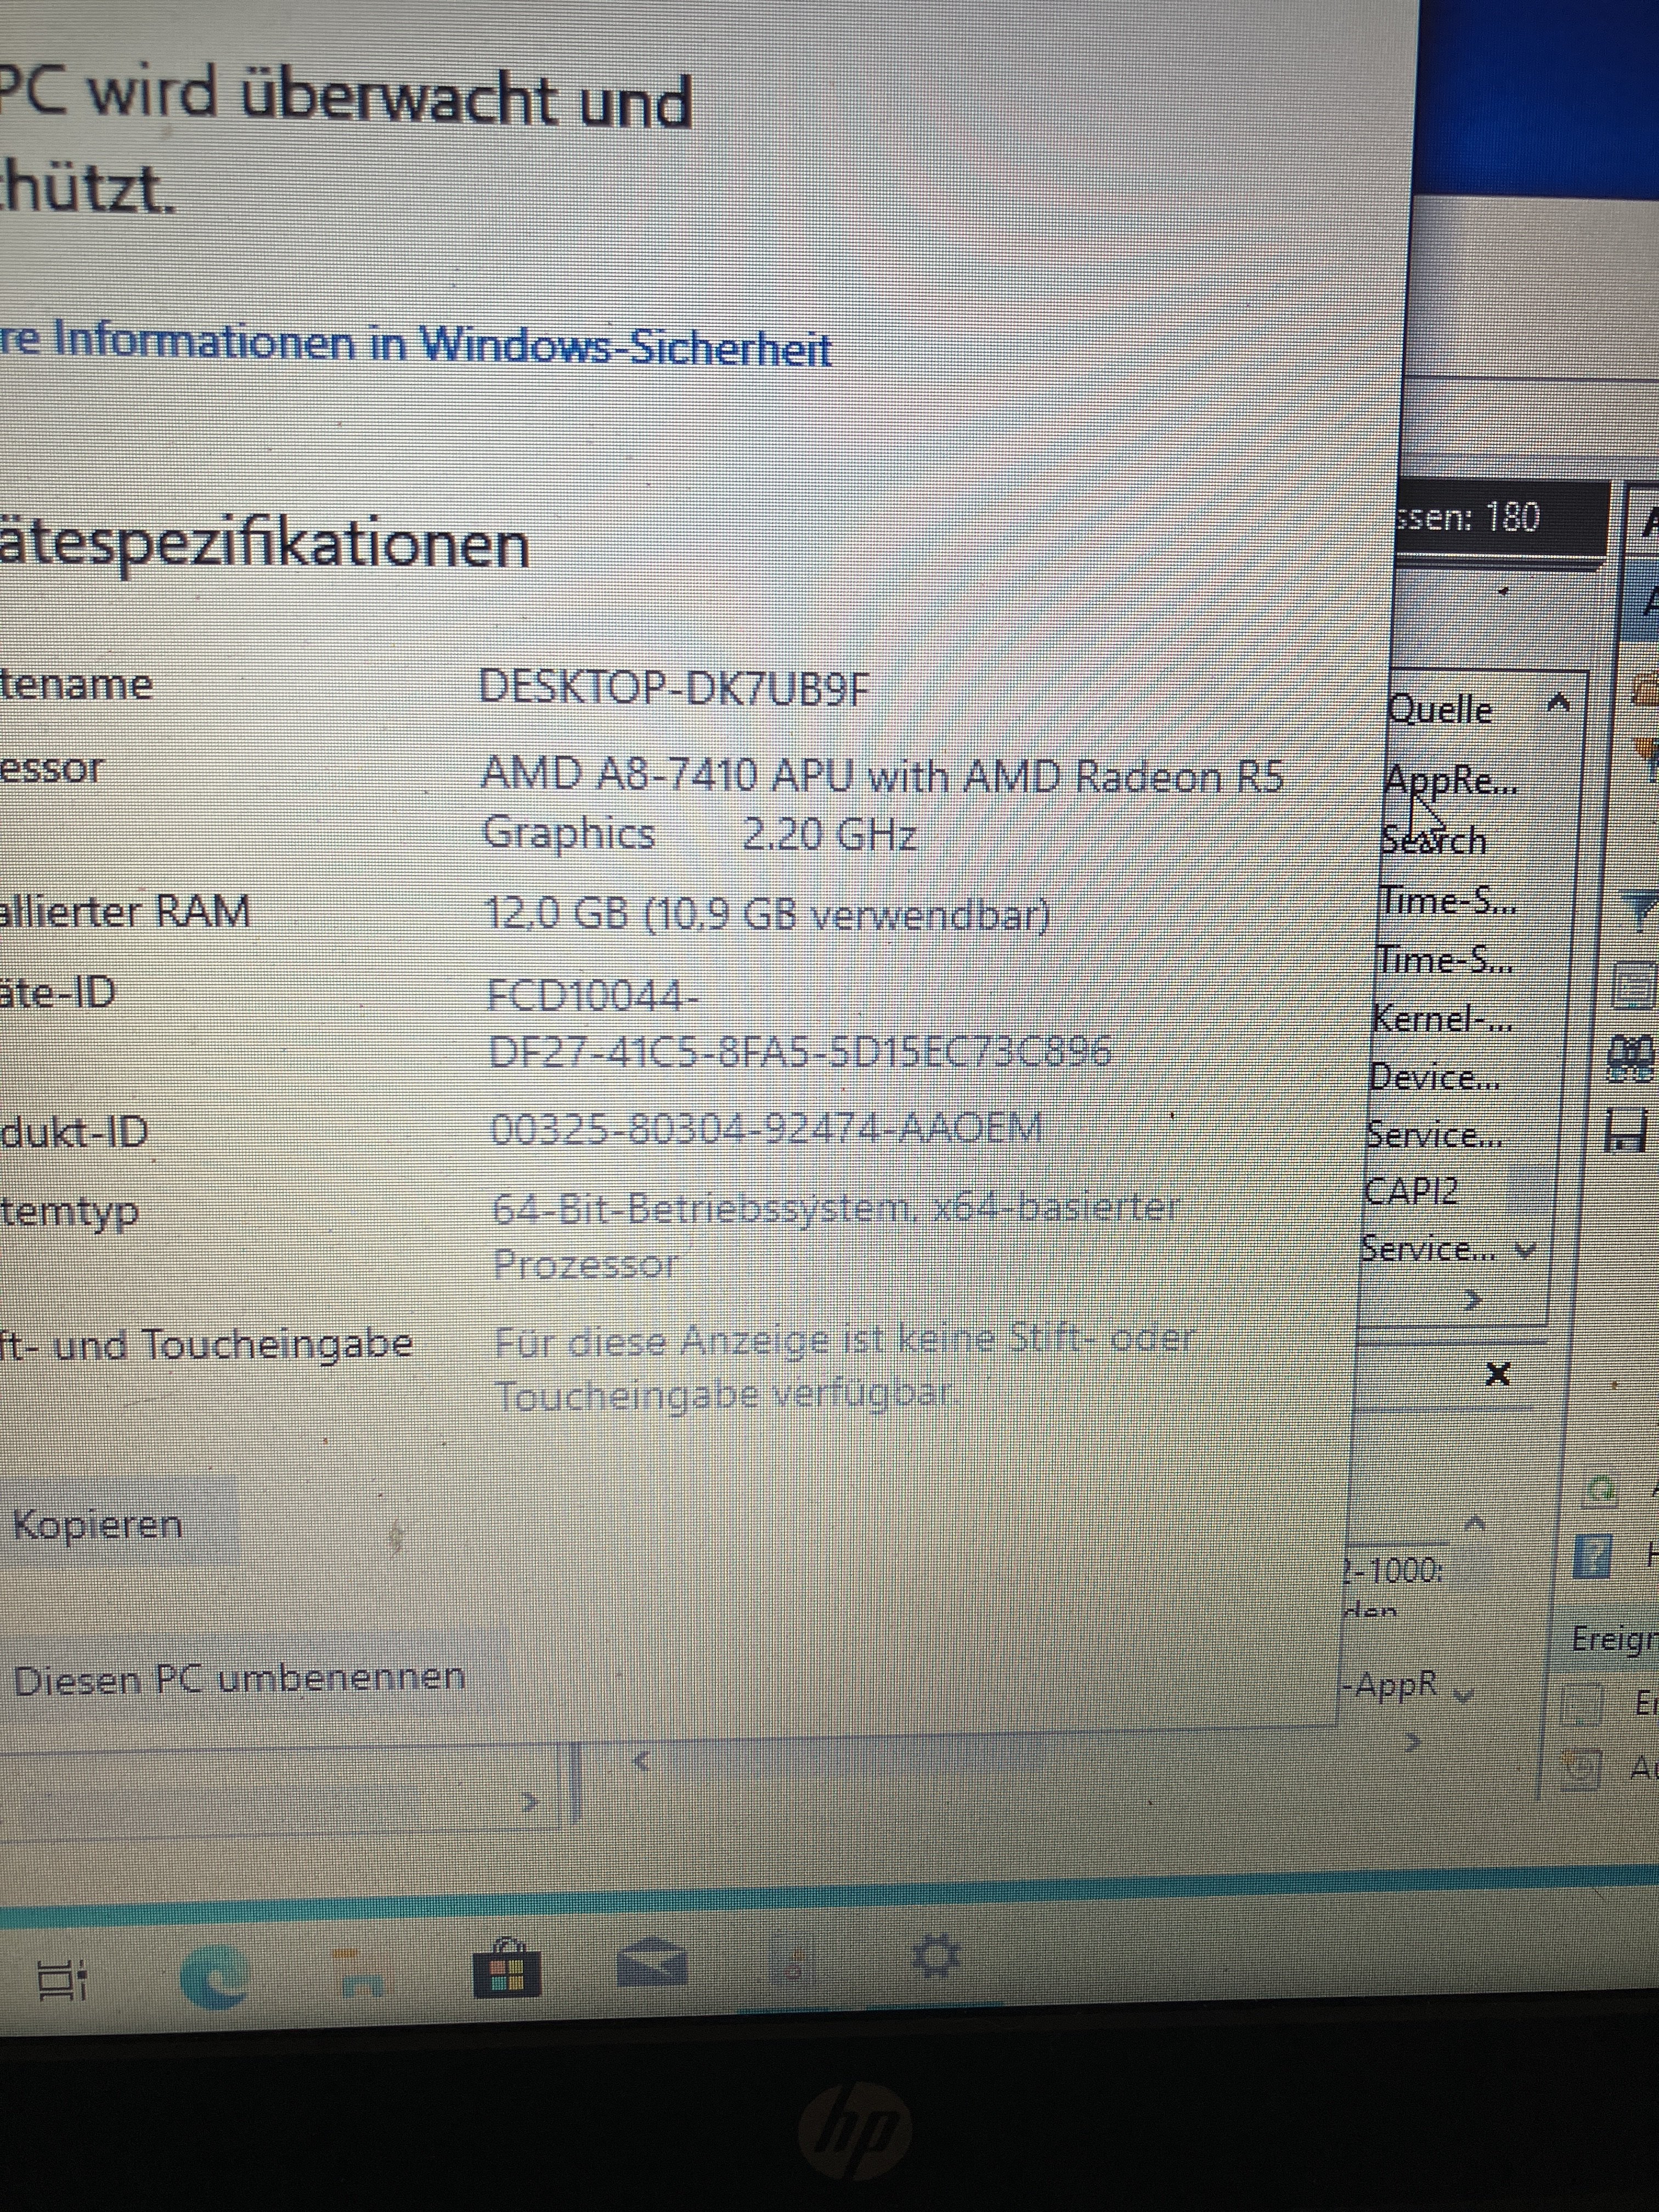The height and width of the screenshot is (2212, 1659).
Task: Open Settings gear icon in taskbar
Action: click(937, 1956)
